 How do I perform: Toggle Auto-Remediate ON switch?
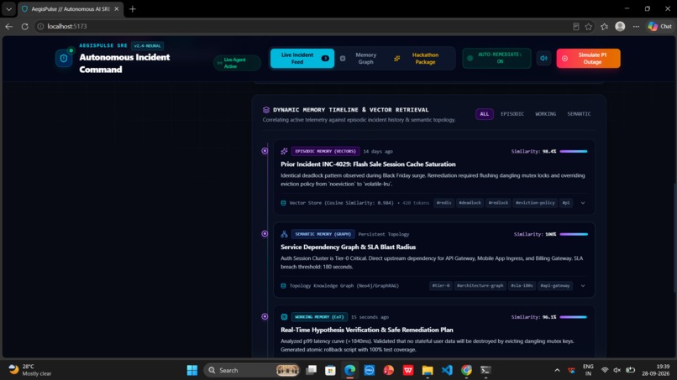click(496, 58)
